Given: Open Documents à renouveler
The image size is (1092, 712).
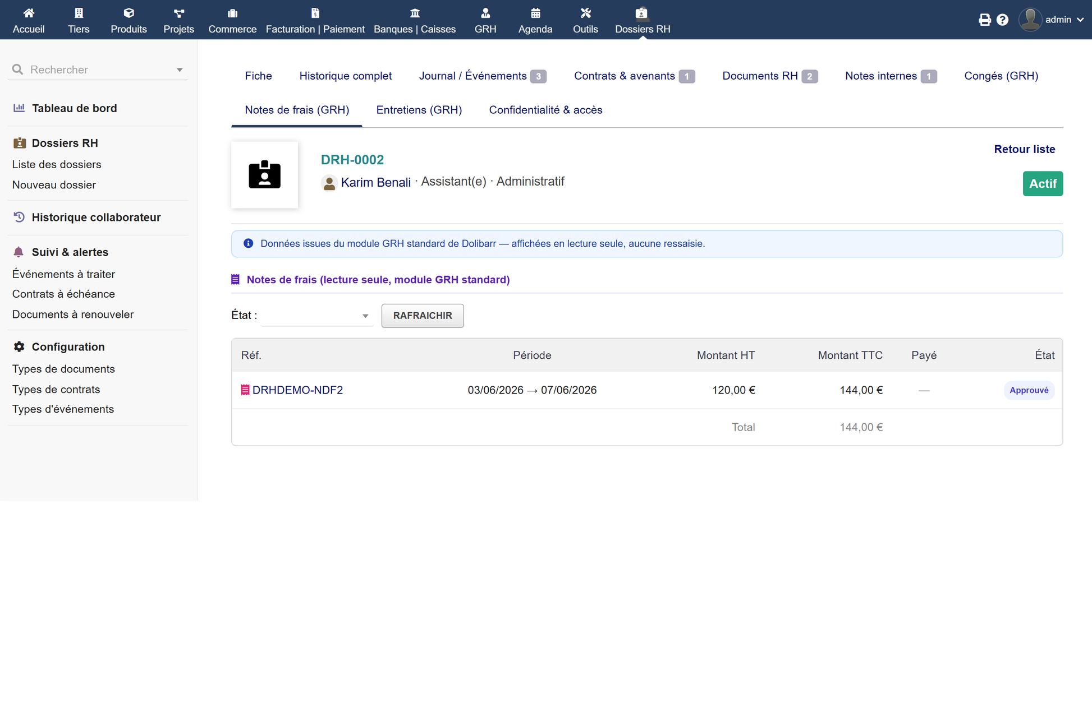Looking at the screenshot, I should (73, 315).
